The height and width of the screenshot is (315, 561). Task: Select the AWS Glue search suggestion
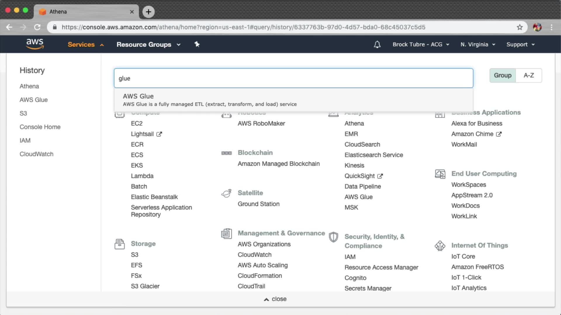[x=209, y=100]
